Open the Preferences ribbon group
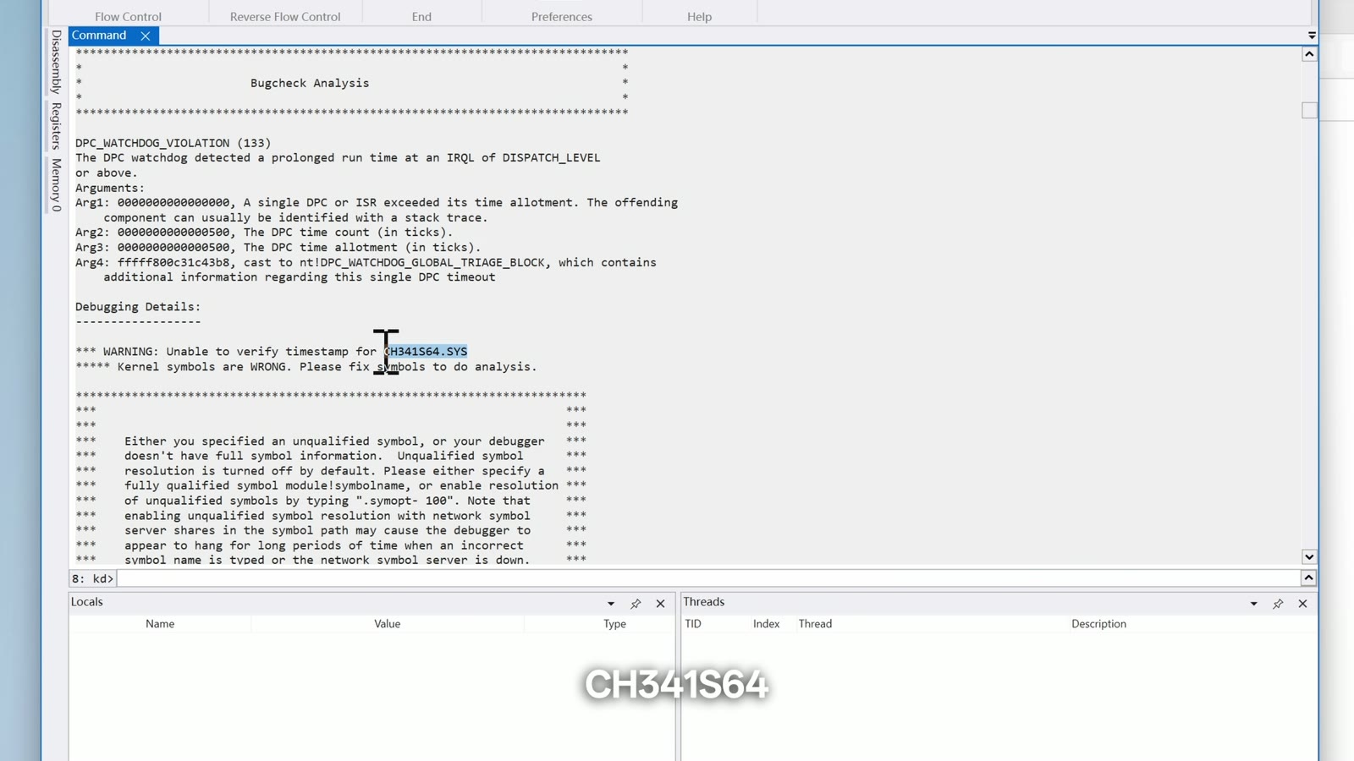Viewport: 1354px width, 761px height. point(562,16)
